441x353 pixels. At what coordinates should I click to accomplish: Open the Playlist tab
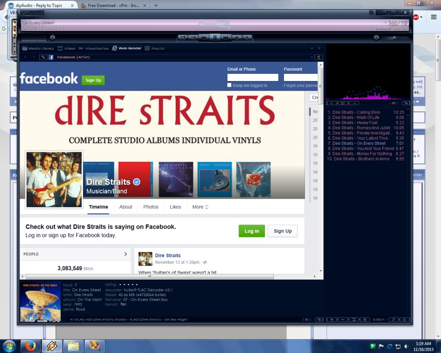coord(155,48)
